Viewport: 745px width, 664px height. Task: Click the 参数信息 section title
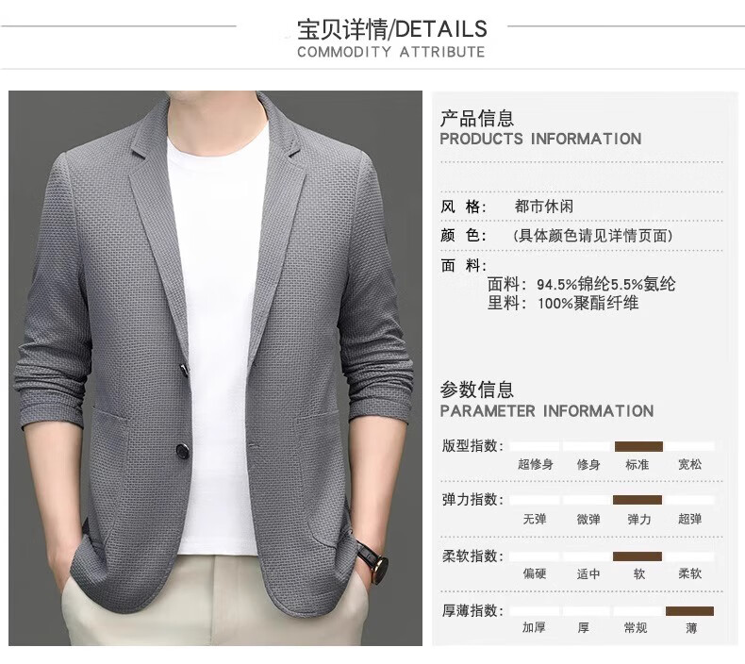477,390
